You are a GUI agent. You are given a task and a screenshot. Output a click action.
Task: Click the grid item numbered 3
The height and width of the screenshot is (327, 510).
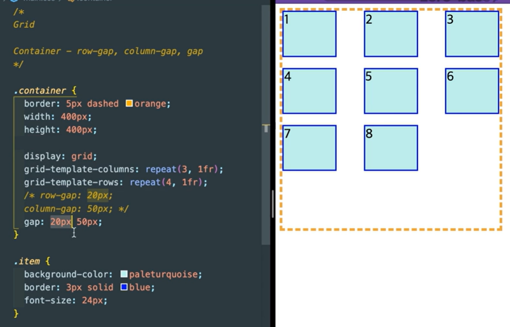[x=472, y=34]
